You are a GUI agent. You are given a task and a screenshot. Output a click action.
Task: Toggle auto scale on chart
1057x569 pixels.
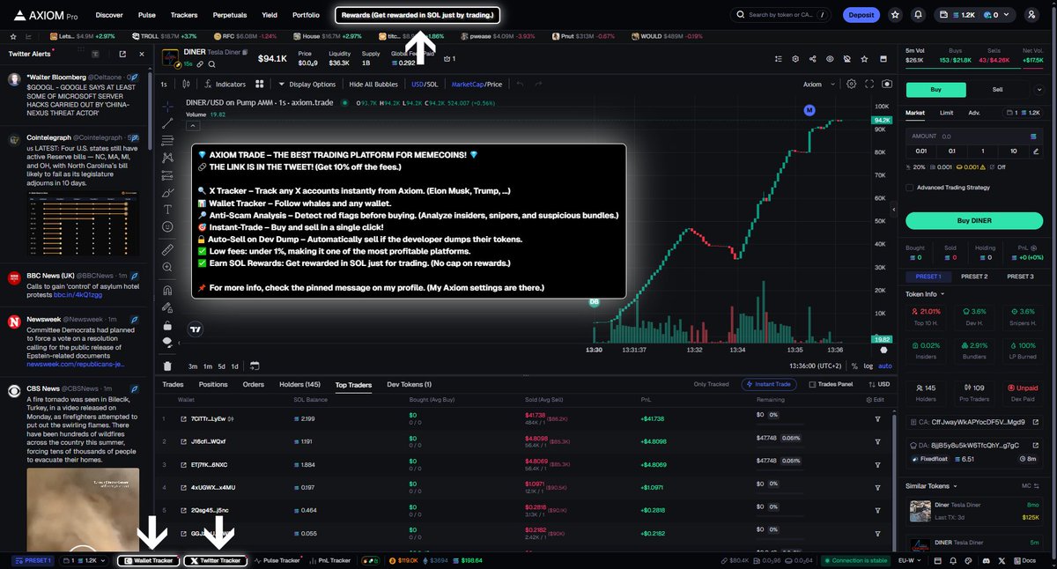tap(885, 366)
